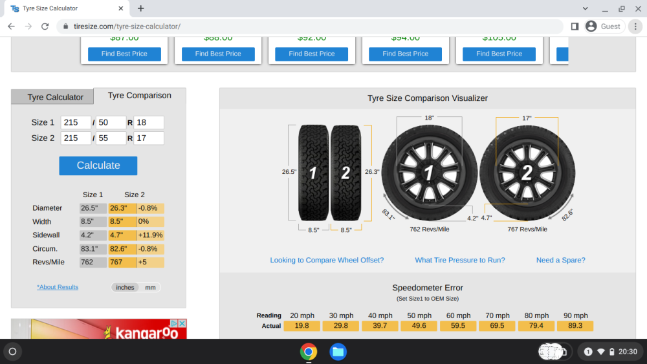This screenshot has height=364, width=647.
Task: Open What Tire Pressure to Run link
Action: [x=459, y=260]
